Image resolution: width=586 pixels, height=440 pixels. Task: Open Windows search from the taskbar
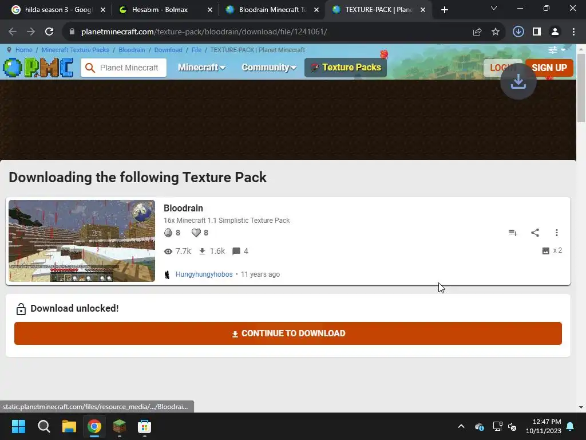click(x=43, y=426)
